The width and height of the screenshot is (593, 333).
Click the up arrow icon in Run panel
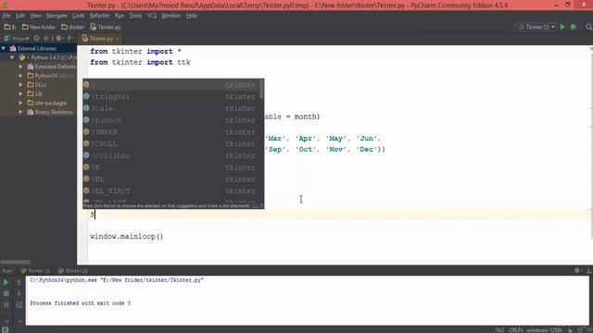click(19, 282)
